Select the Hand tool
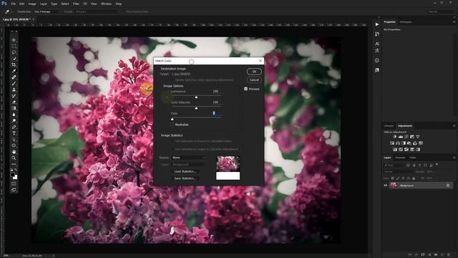Image resolution: width=458 pixels, height=258 pixels. coord(14,152)
